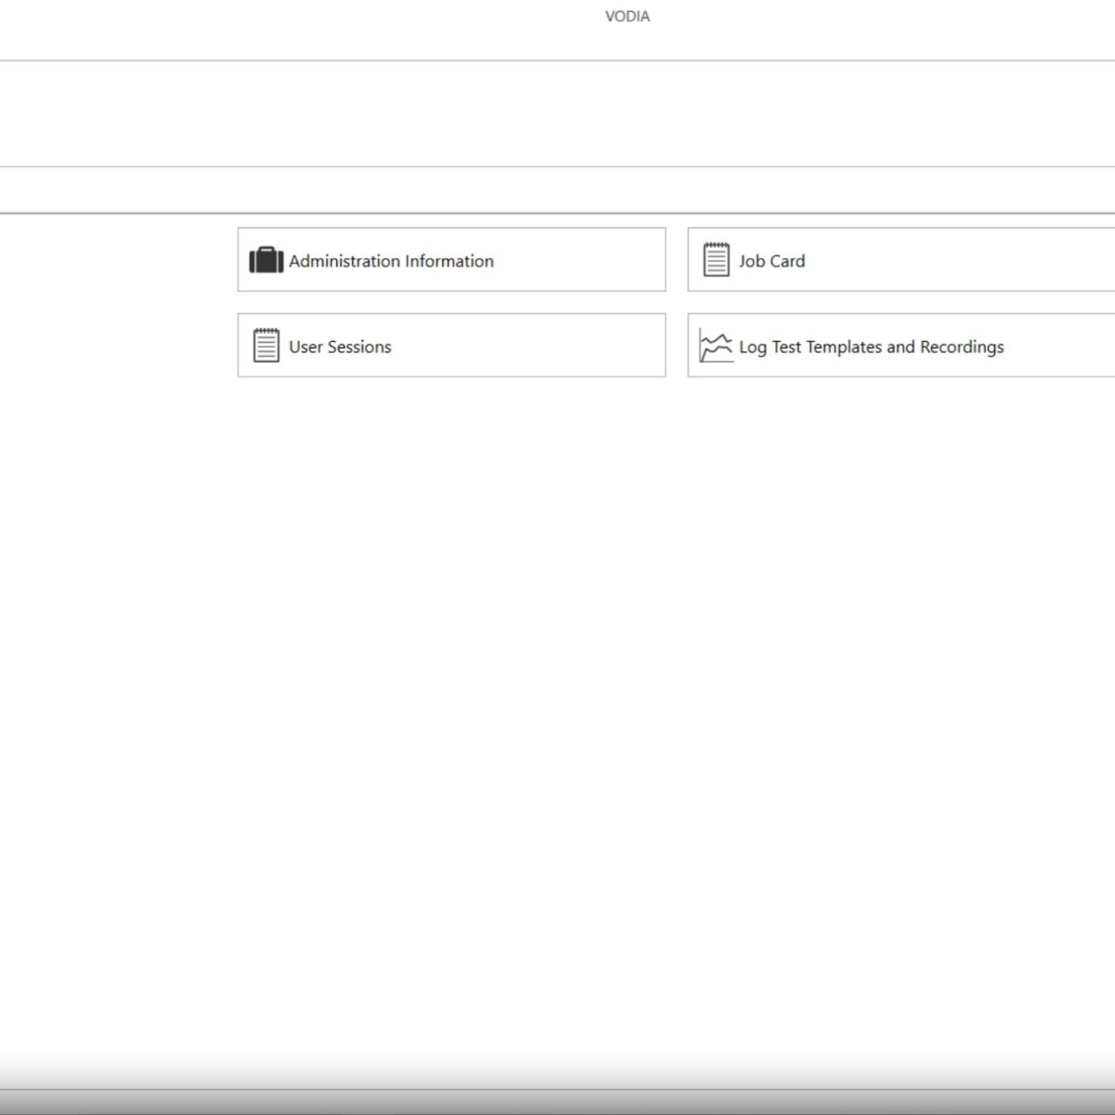
Task: Click the gray status bar at the bottom
Action: [x=557, y=1101]
